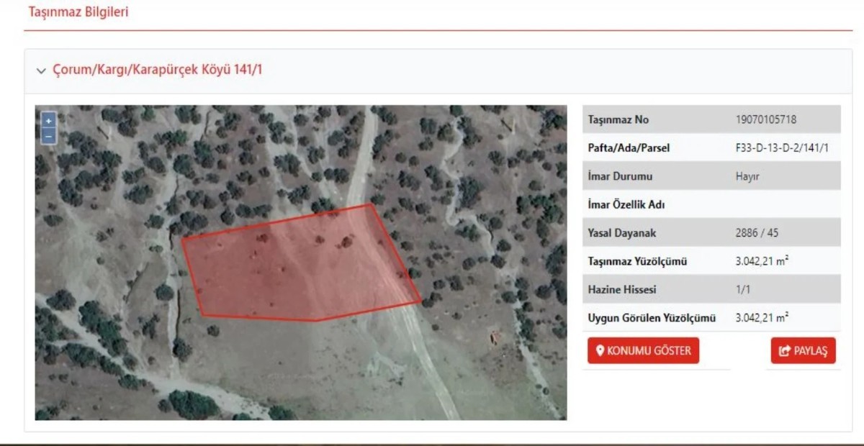
Task: Click the Pafta/Ada/Parsel label
Action: click(x=629, y=148)
